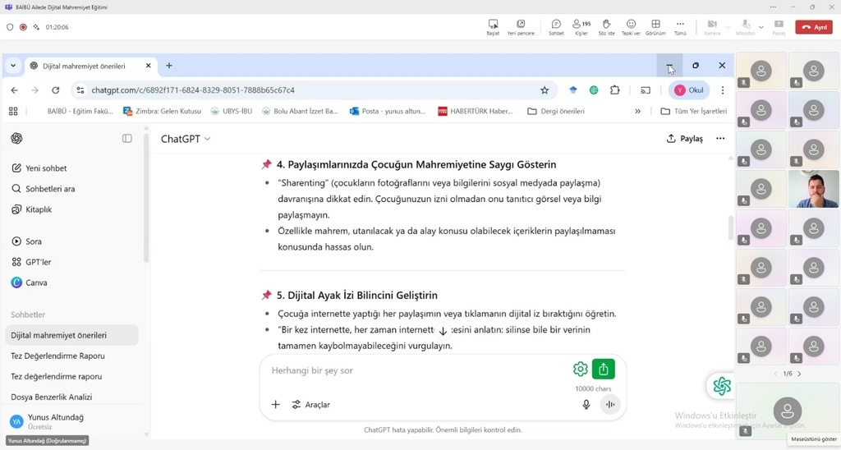Toggle the Kamera in Teams toolbar
The width and height of the screenshot is (841, 450).
tap(712, 27)
